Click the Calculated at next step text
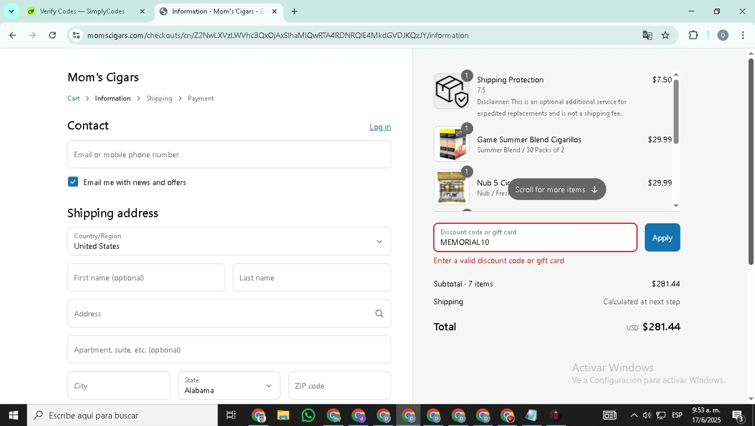Viewport: 755px width, 426px height. coord(641,302)
